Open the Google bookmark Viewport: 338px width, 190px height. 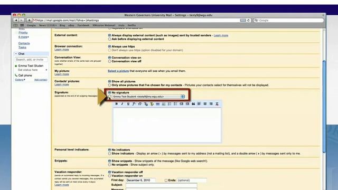[x=31, y=25]
